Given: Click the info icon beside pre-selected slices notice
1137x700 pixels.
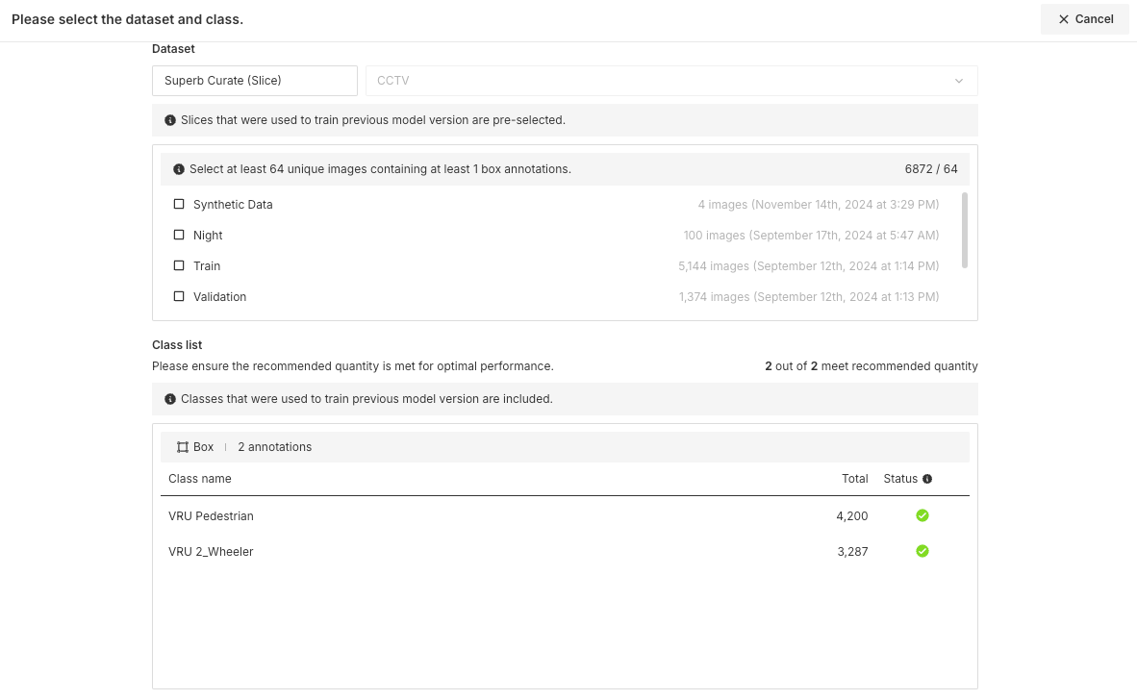Looking at the screenshot, I should pos(170,121).
